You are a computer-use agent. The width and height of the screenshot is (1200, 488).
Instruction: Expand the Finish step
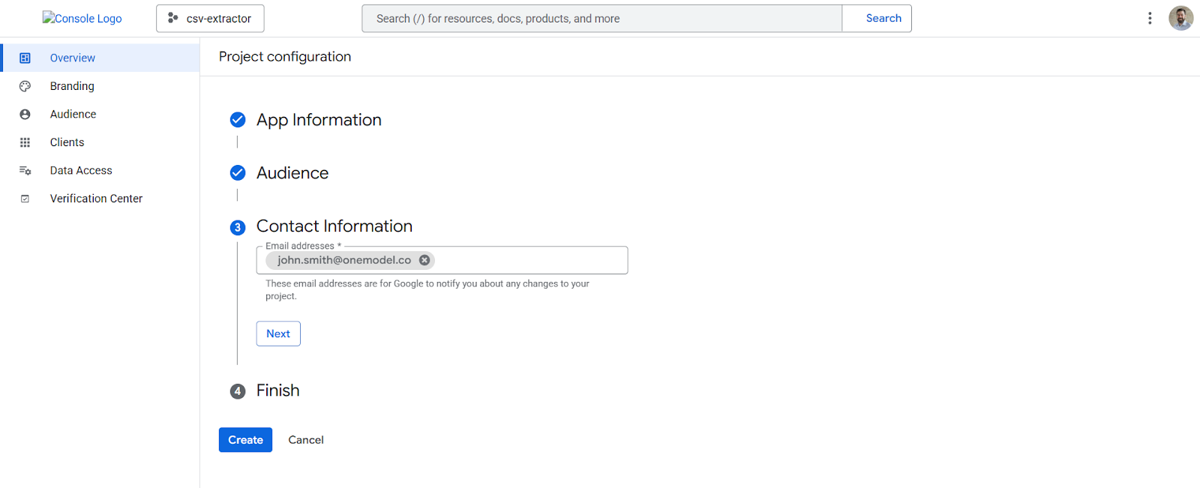277,391
